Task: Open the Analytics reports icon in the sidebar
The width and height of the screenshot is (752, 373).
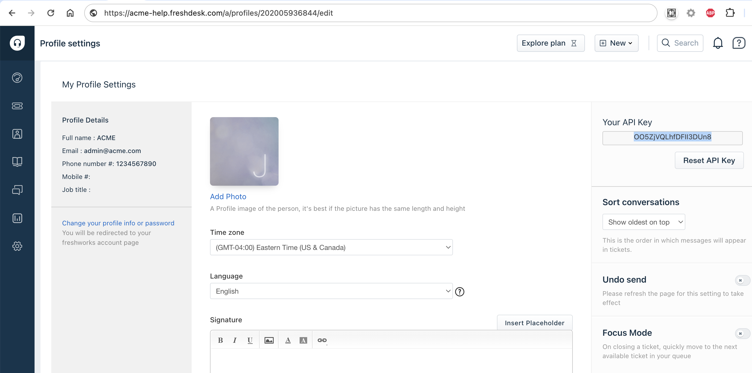Action: coord(17,218)
